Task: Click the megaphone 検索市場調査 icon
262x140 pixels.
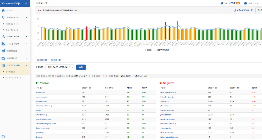Action: (3, 51)
